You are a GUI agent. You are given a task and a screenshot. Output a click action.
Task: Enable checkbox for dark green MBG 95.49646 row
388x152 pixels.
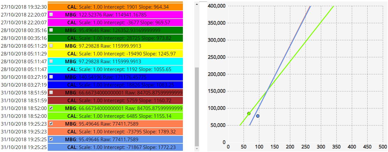[51, 30]
